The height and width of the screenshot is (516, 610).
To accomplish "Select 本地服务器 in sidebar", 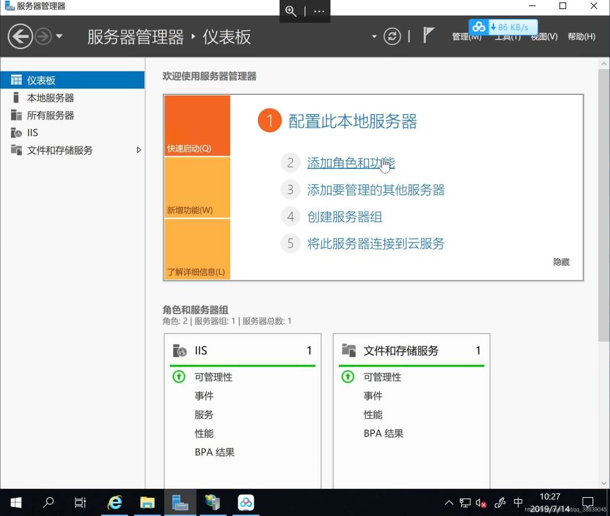I will (x=50, y=98).
